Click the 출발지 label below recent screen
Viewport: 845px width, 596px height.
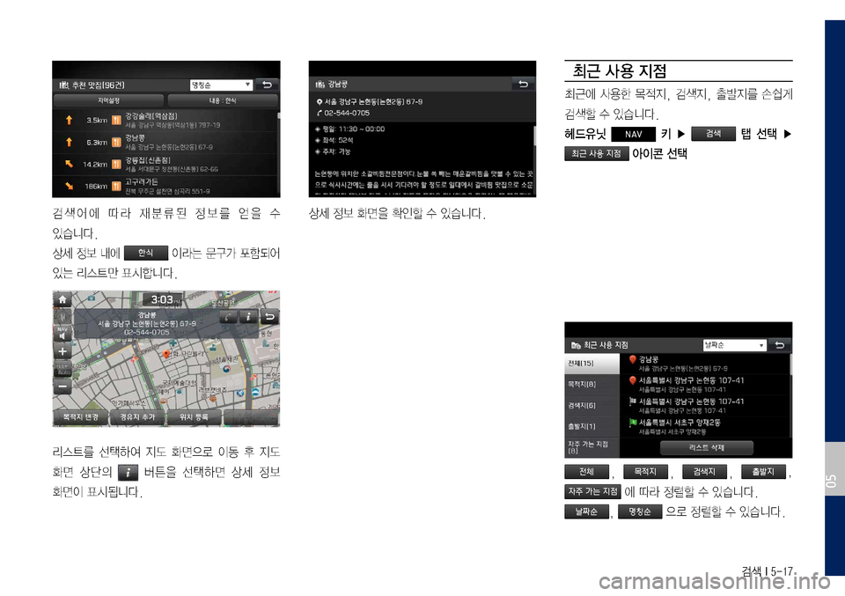(763, 472)
